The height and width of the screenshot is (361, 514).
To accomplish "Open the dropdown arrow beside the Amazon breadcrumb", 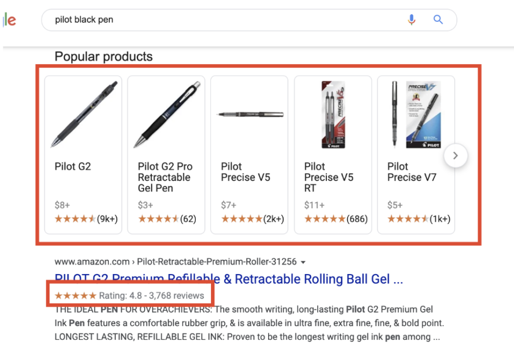I will (x=303, y=262).
